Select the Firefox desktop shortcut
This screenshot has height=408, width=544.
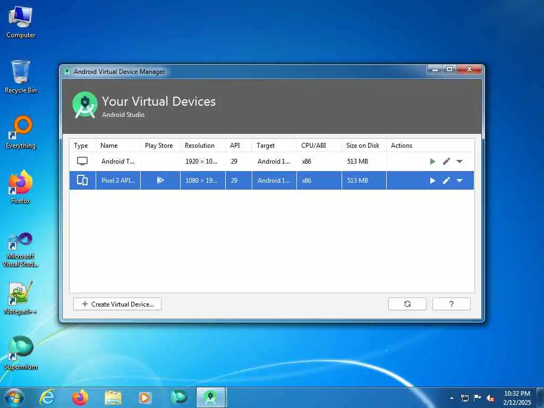pos(21,188)
